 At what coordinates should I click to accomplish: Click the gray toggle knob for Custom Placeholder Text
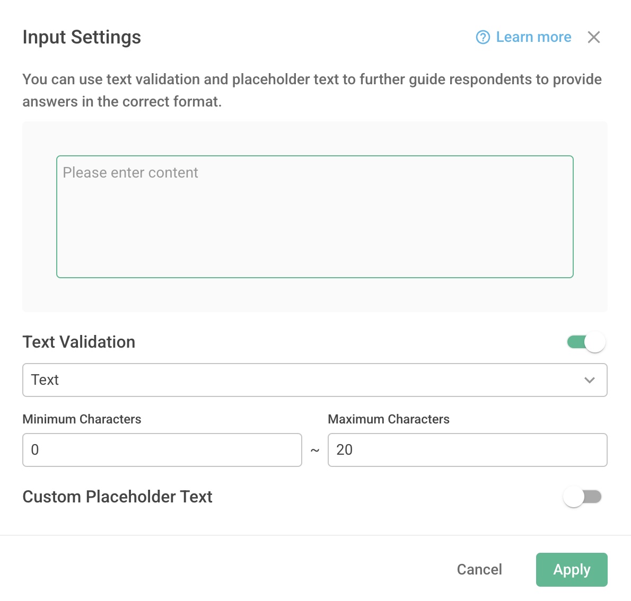[x=574, y=497]
